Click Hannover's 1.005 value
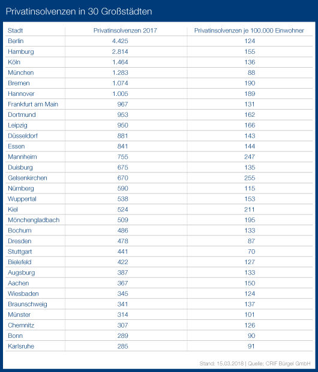318x372 pixels. point(120,93)
